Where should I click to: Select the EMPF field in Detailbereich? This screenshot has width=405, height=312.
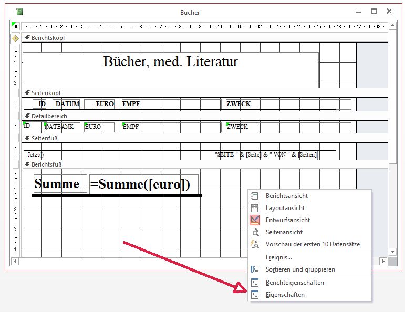(171, 127)
